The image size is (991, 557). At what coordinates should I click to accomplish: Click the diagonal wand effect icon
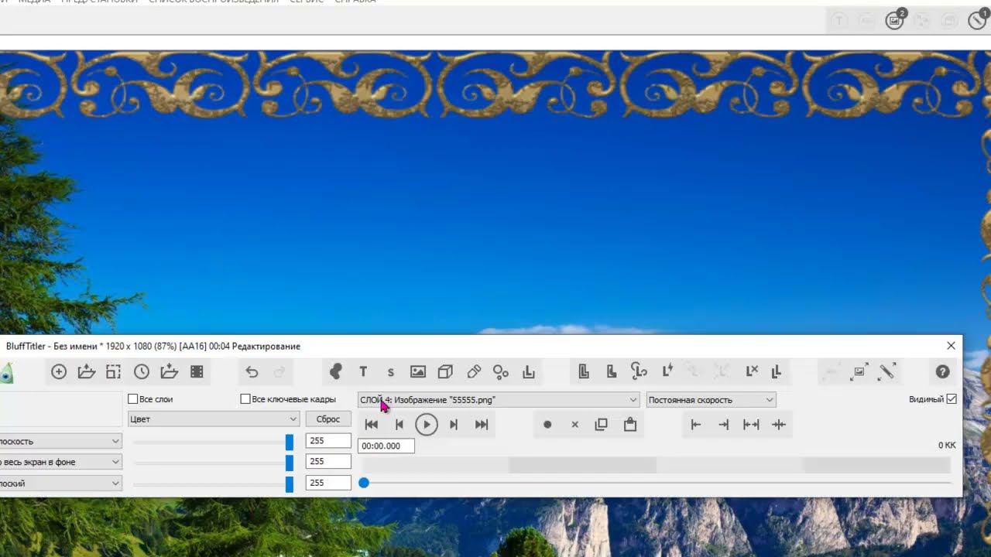(887, 372)
